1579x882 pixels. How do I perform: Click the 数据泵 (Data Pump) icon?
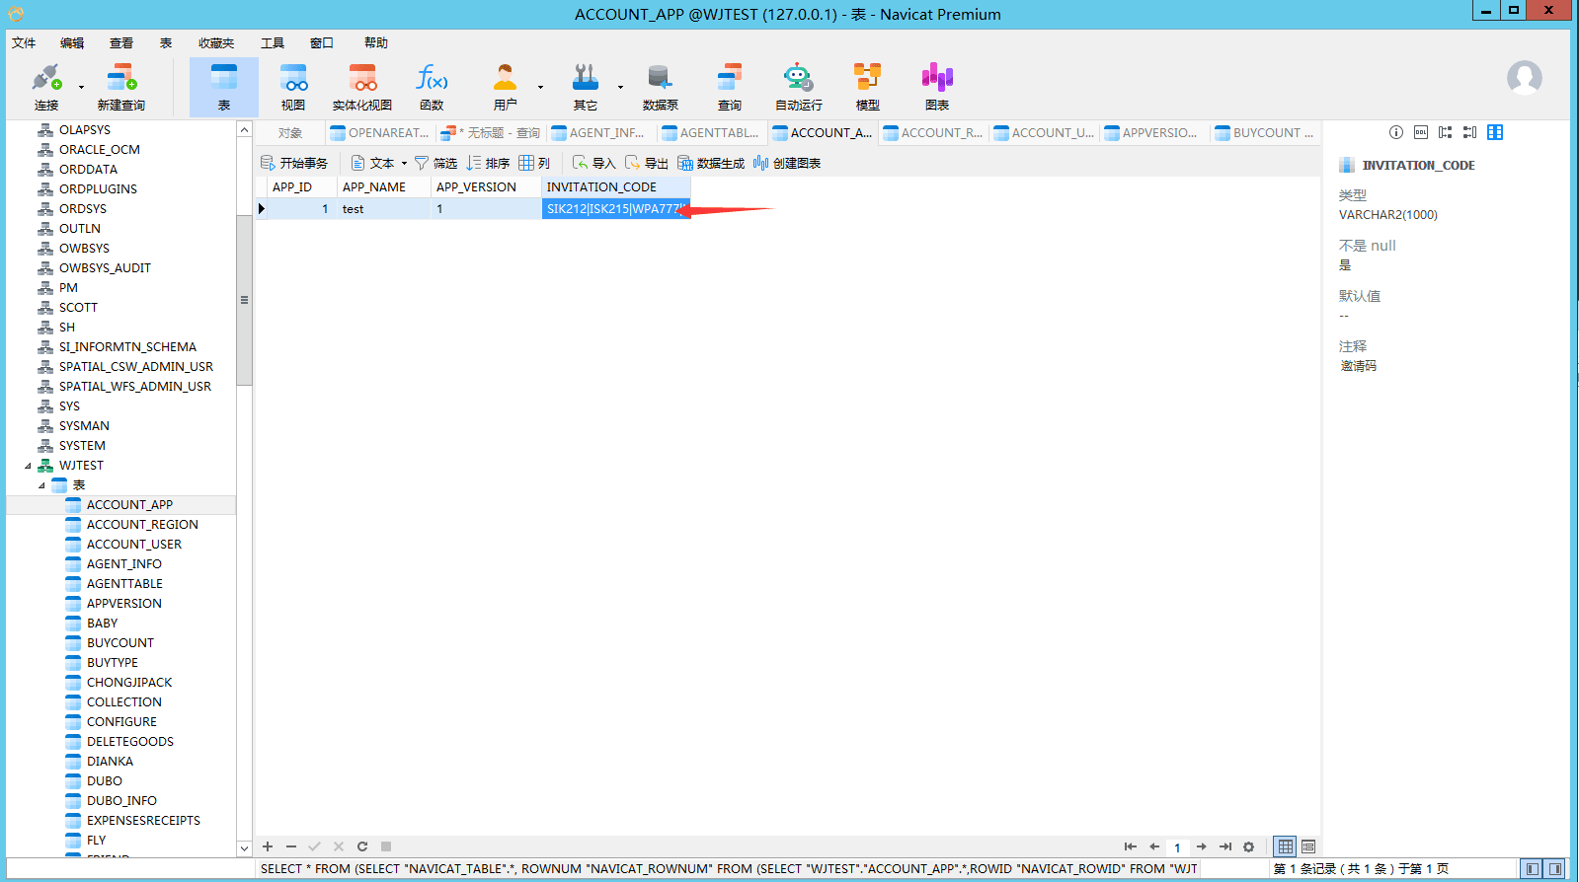coord(660,87)
